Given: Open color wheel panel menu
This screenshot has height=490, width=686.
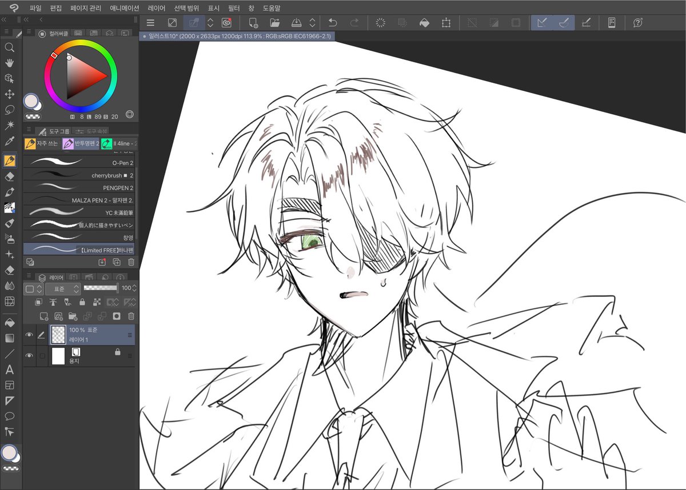Looking at the screenshot, I should [29, 33].
